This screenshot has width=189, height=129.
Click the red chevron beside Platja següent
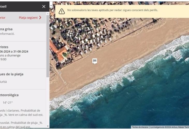point(40,18)
